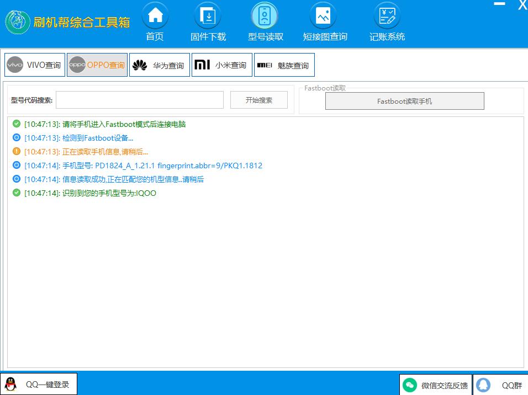Open 微信交流反馈 feedback button
Screen dimensions: 528x395
click(435, 385)
